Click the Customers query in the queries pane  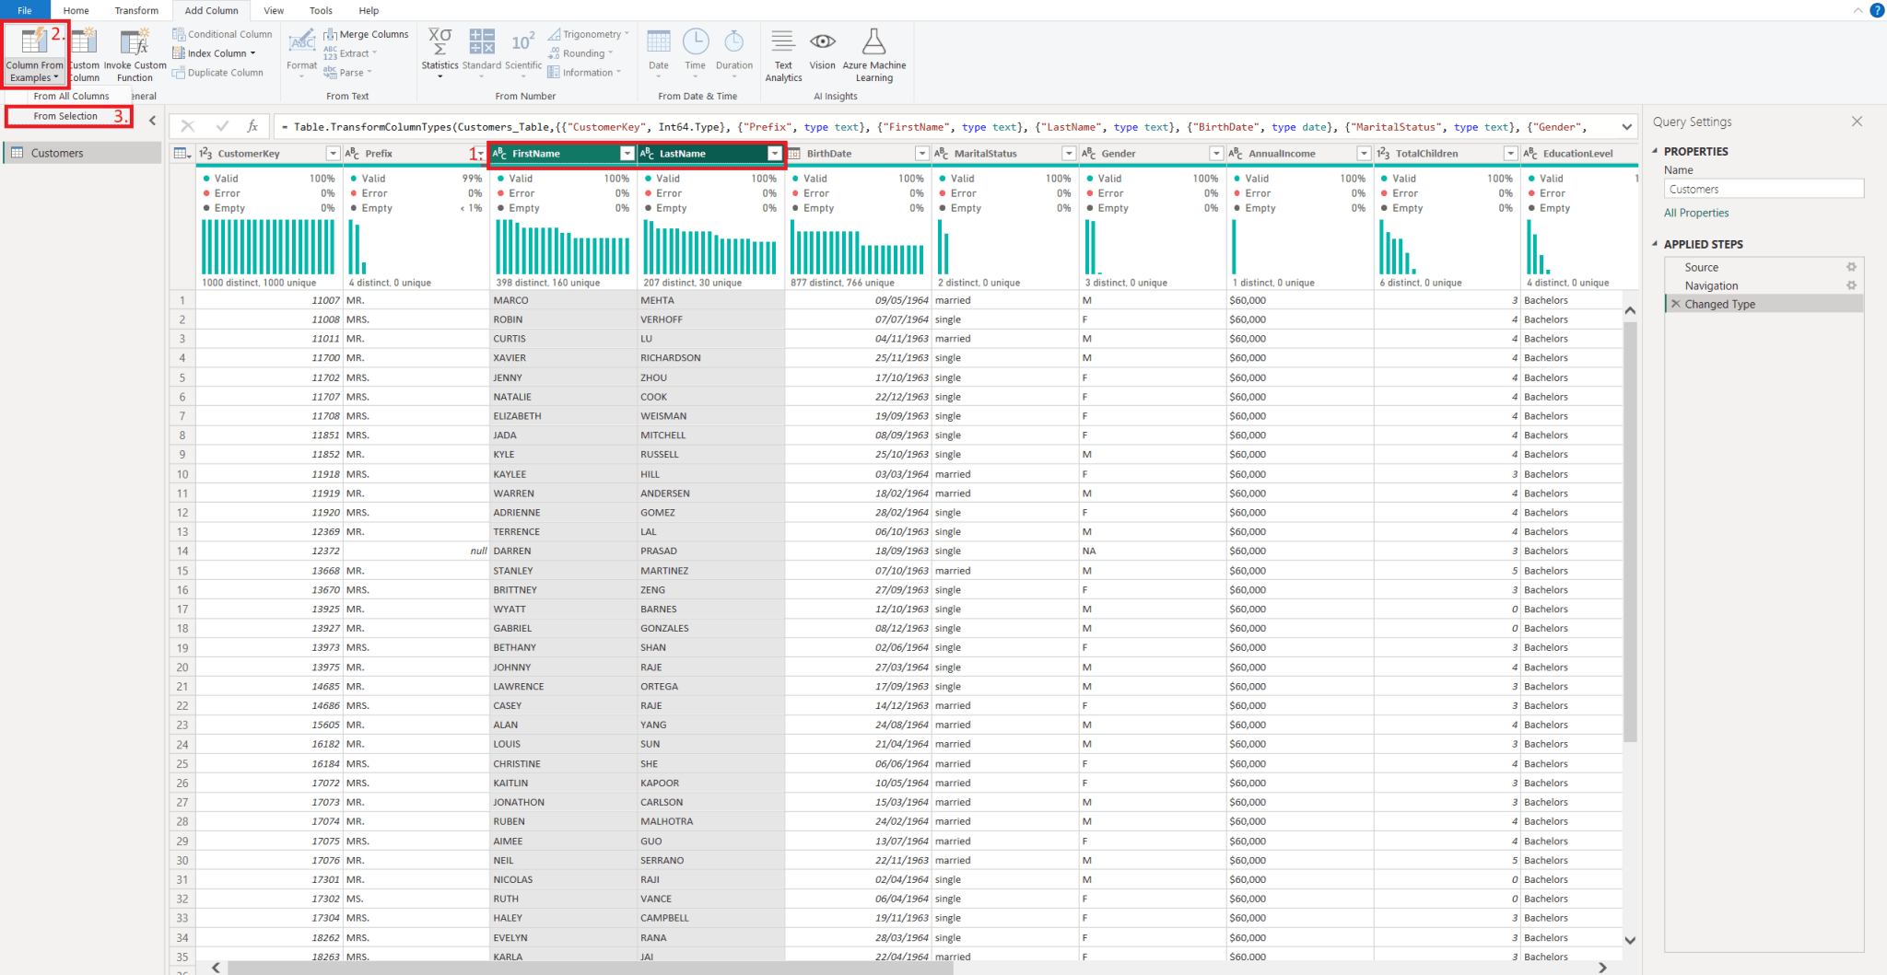click(59, 153)
